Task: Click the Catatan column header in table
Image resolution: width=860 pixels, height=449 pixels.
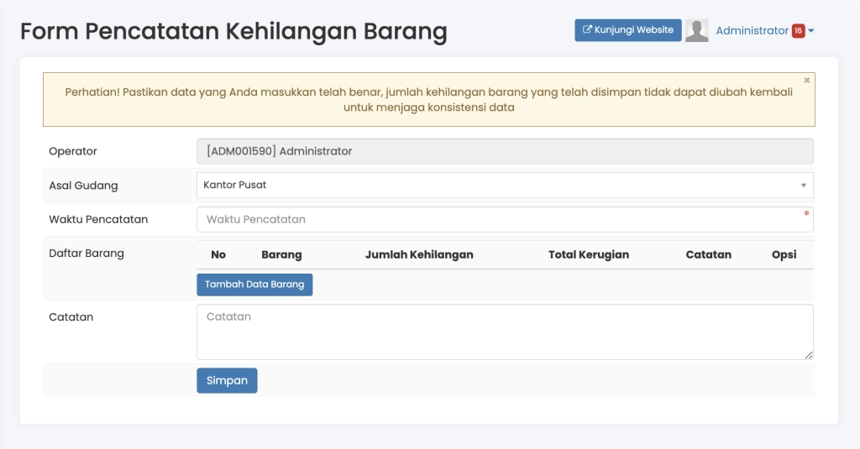Action: pos(708,255)
